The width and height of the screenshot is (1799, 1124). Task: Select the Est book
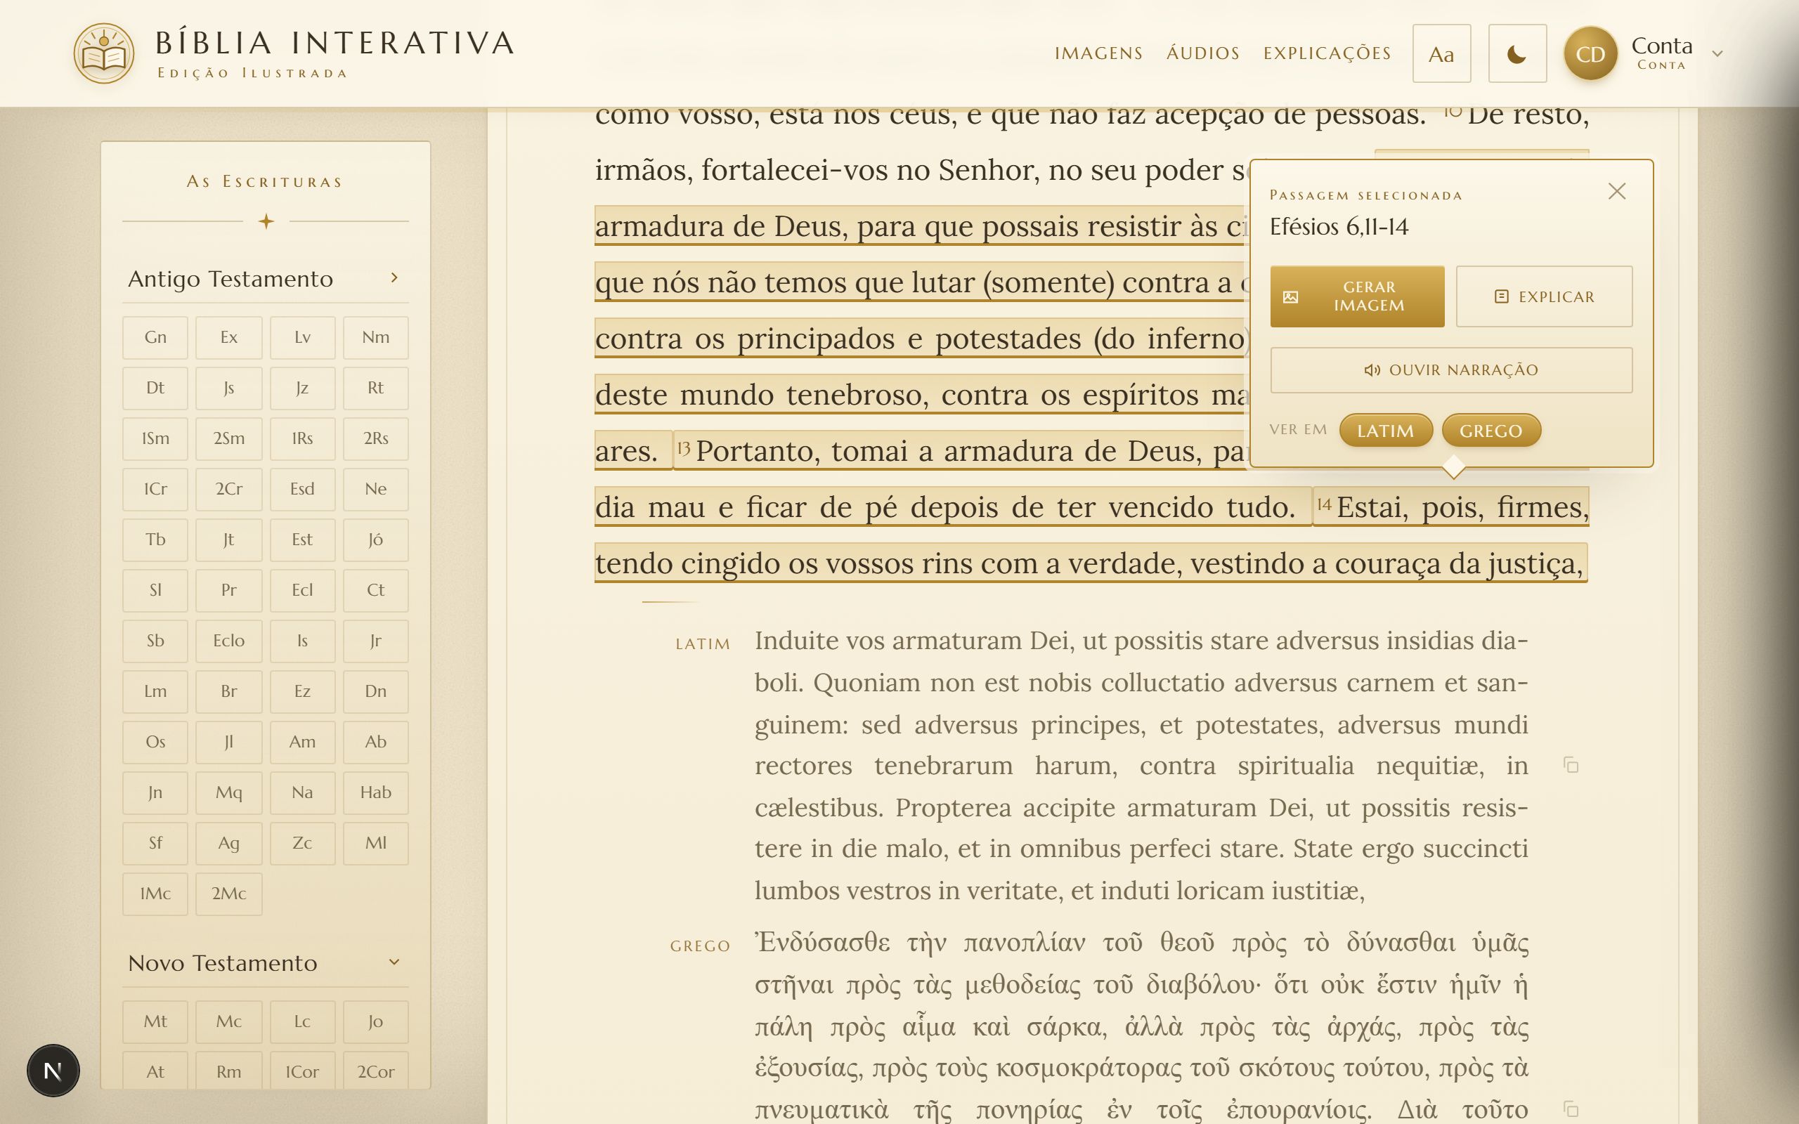(303, 540)
